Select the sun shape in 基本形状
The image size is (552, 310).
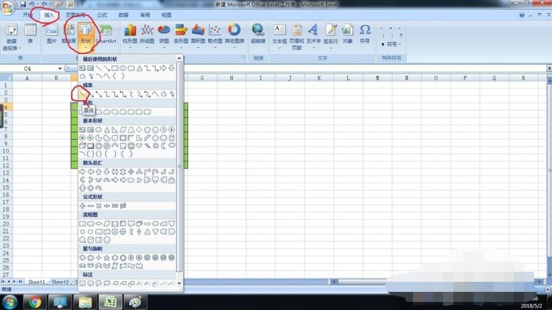pyautogui.click(x=155, y=145)
